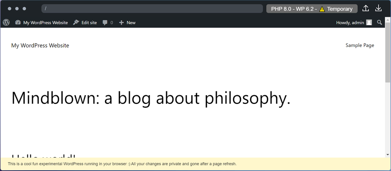391x171 pixels.
Task: Click the New plus icon
Action: [x=121, y=23]
